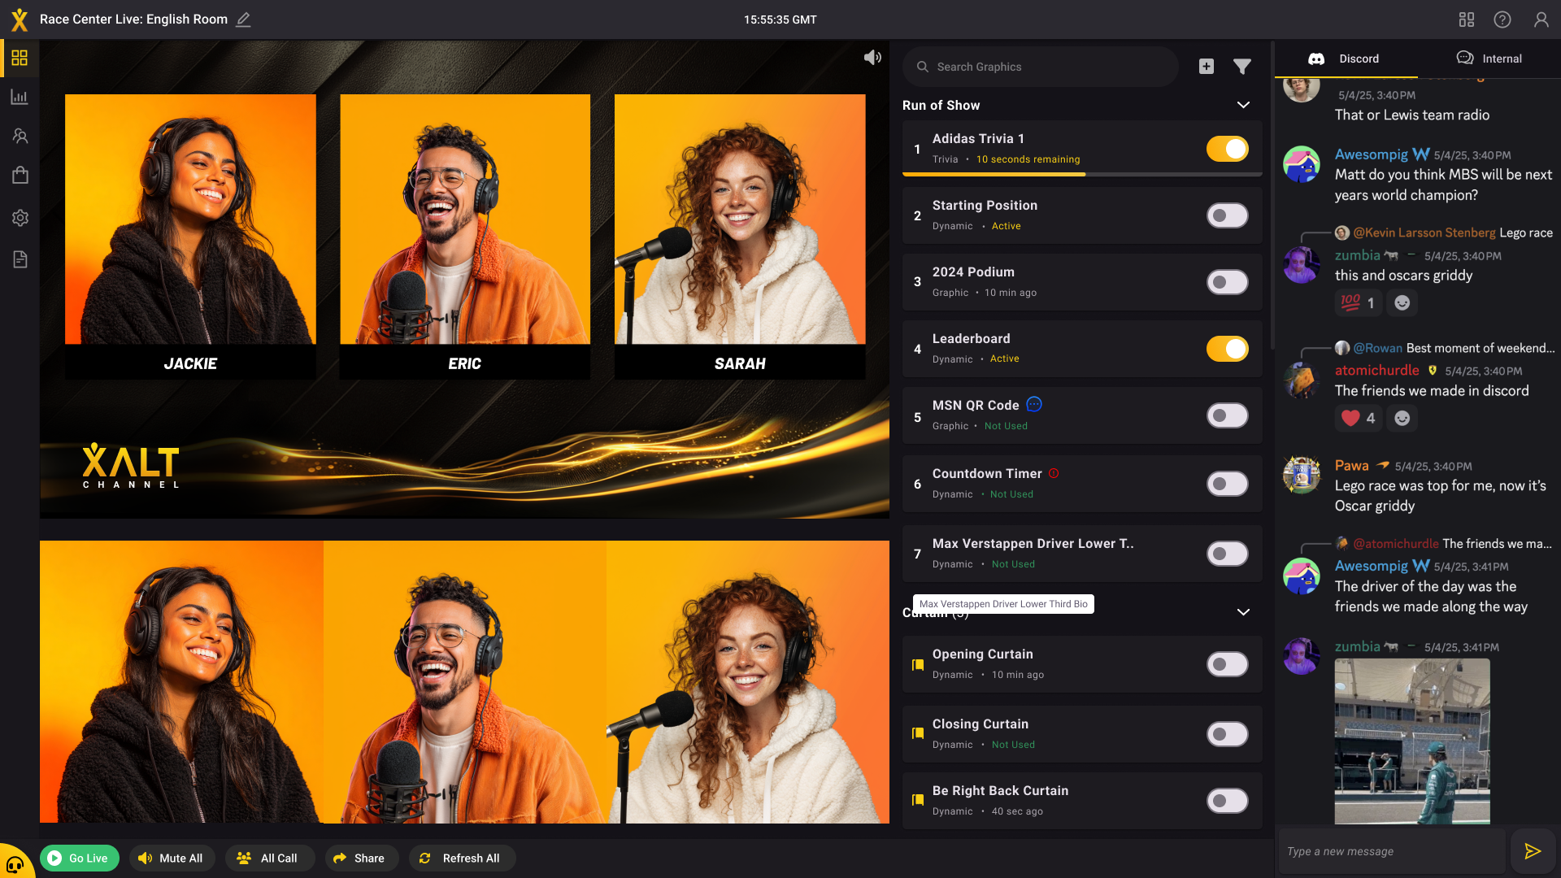Turn off the Adidas Trivia 1 toggle
Viewport: 1561px width, 878px height.
click(x=1227, y=149)
